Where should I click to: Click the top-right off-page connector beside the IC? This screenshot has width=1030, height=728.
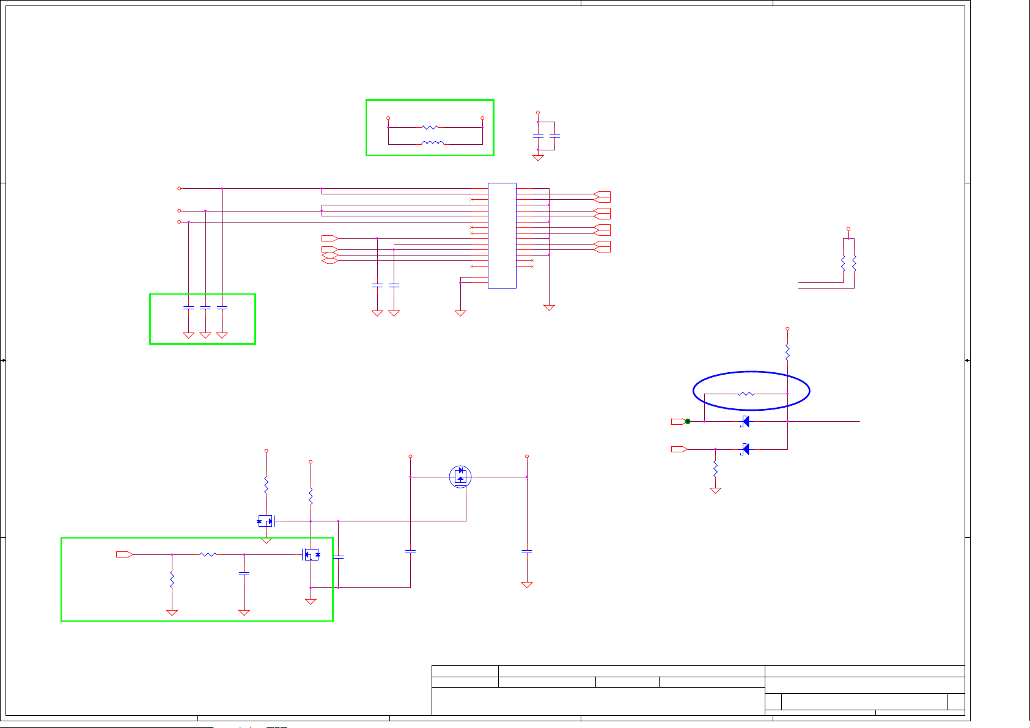pos(602,197)
